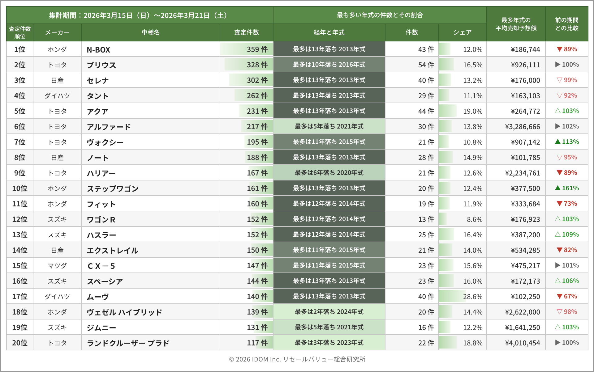
Task: Click the シェア column header
Action: click(462, 32)
